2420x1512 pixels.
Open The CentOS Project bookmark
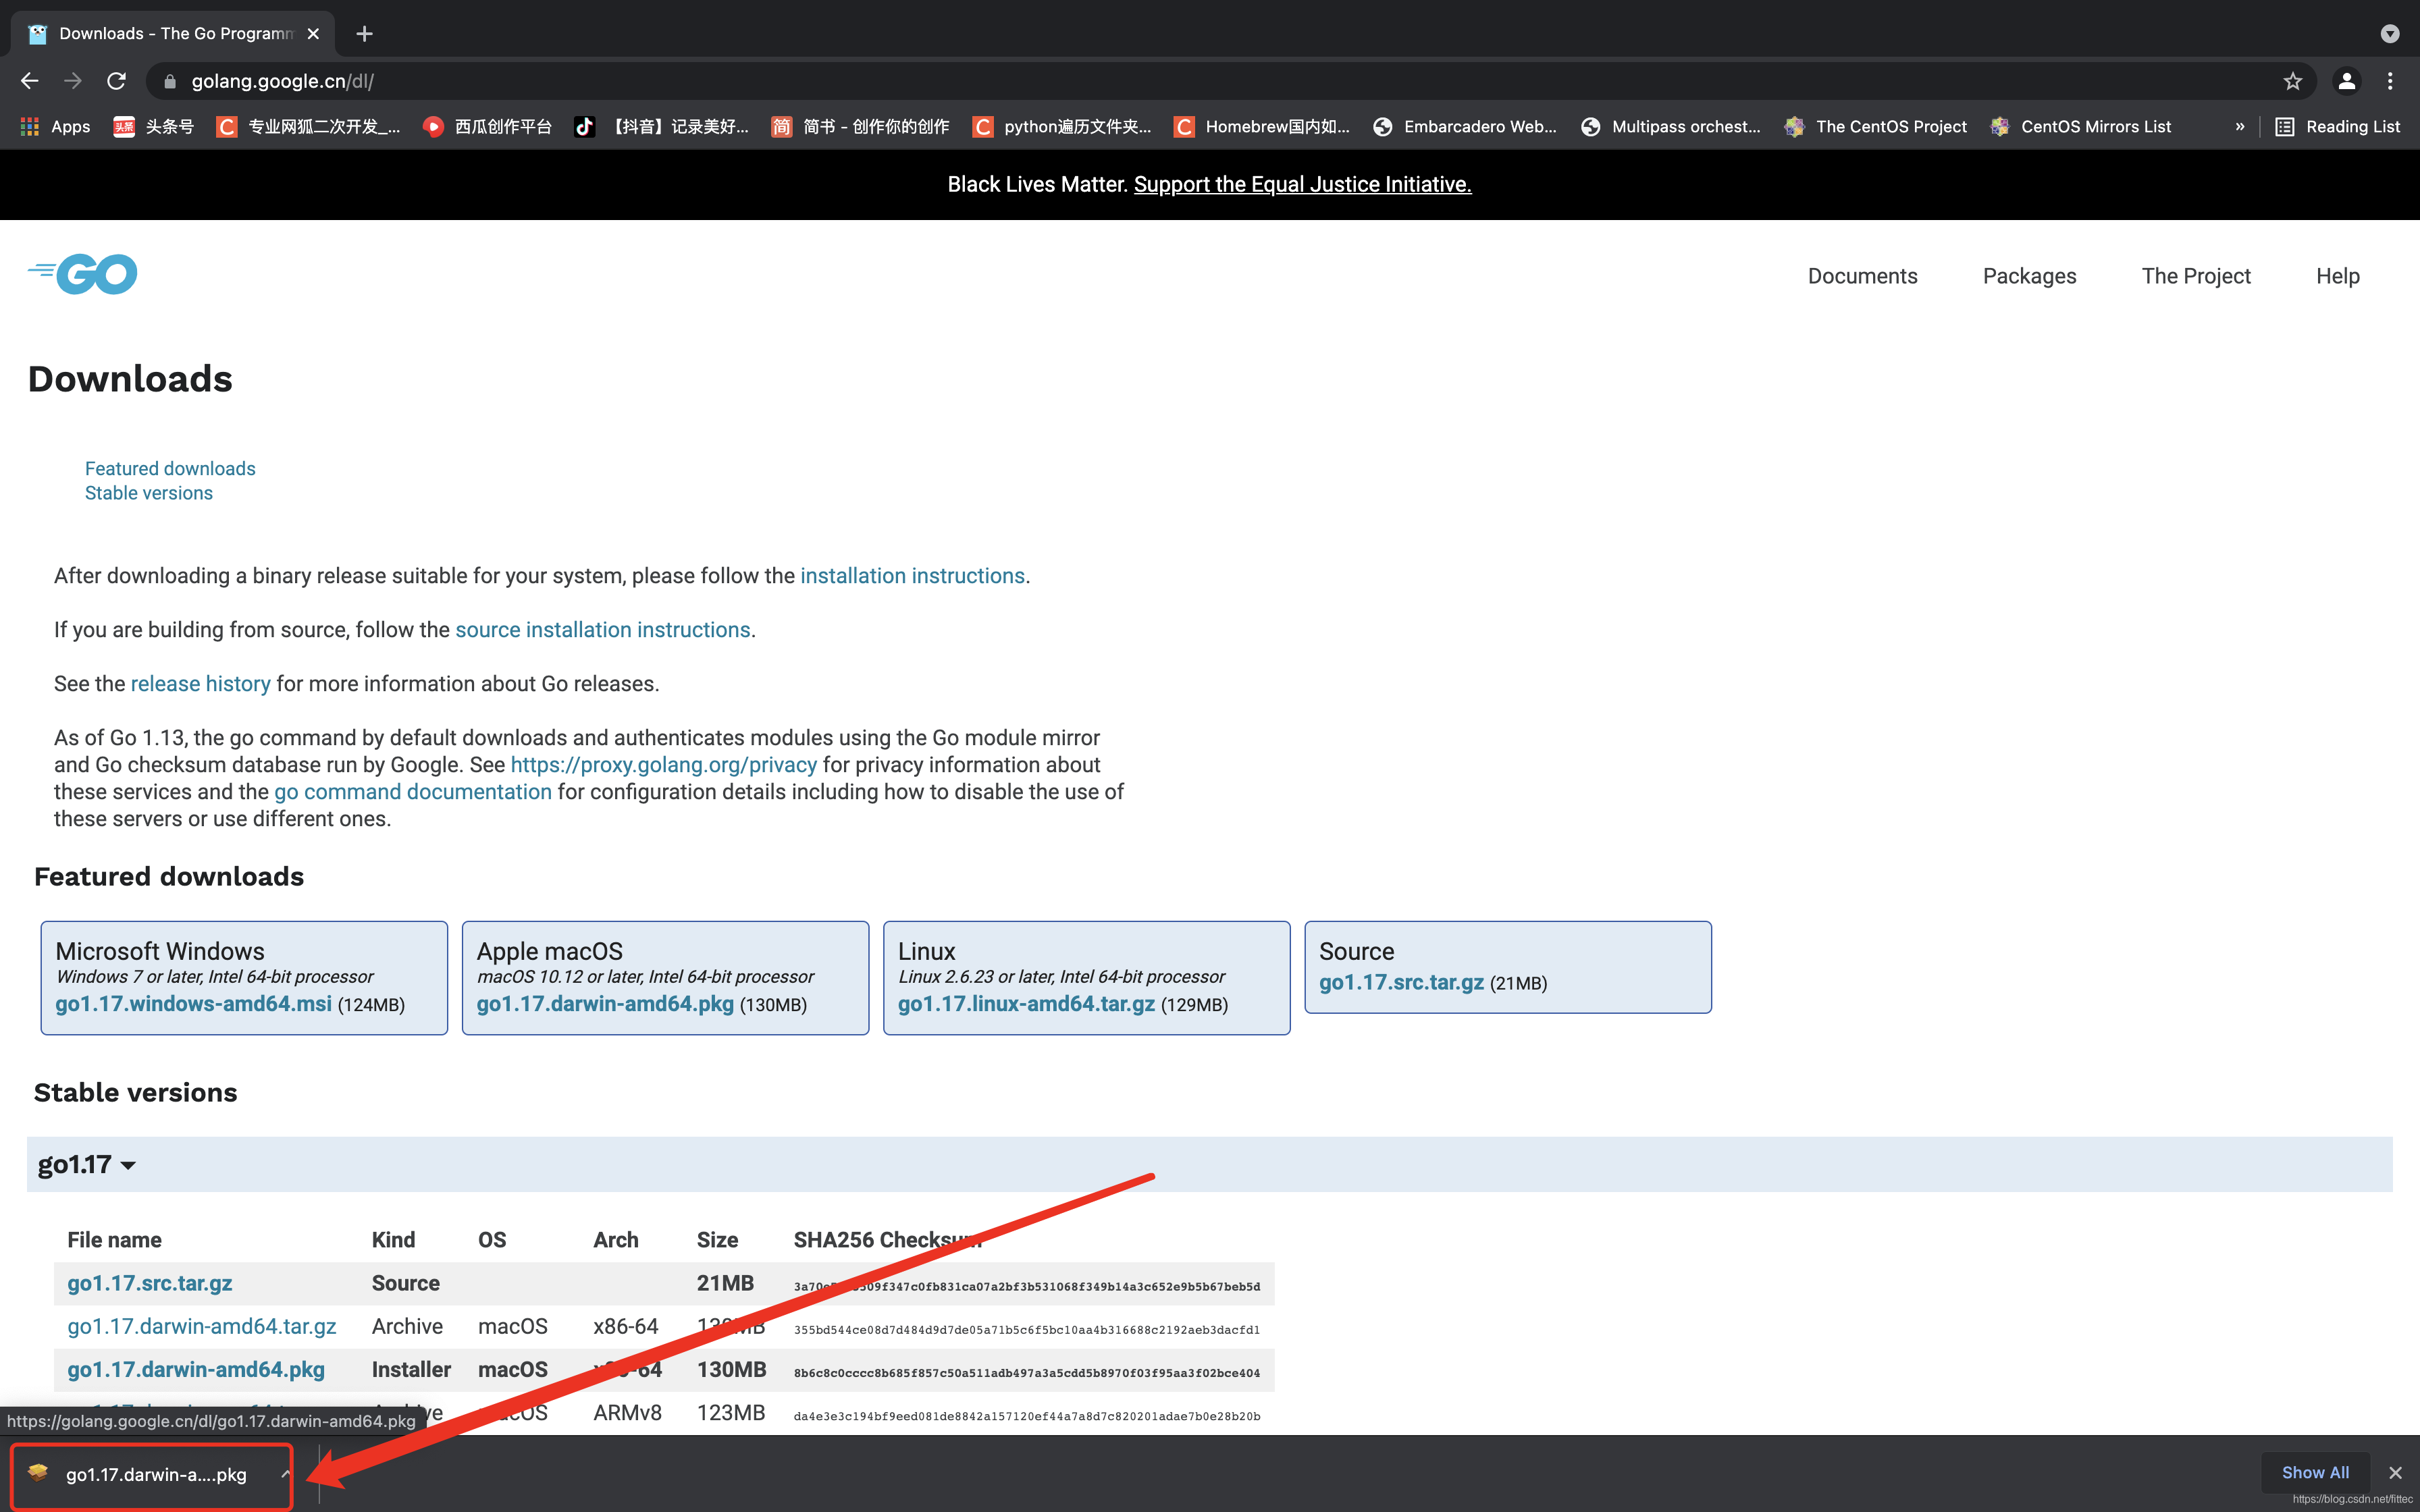[1876, 127]
